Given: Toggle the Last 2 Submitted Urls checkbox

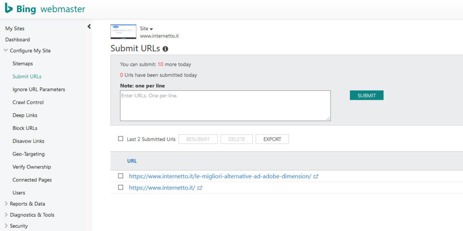Looking at the screenshot, I should [x=120, y=139].
